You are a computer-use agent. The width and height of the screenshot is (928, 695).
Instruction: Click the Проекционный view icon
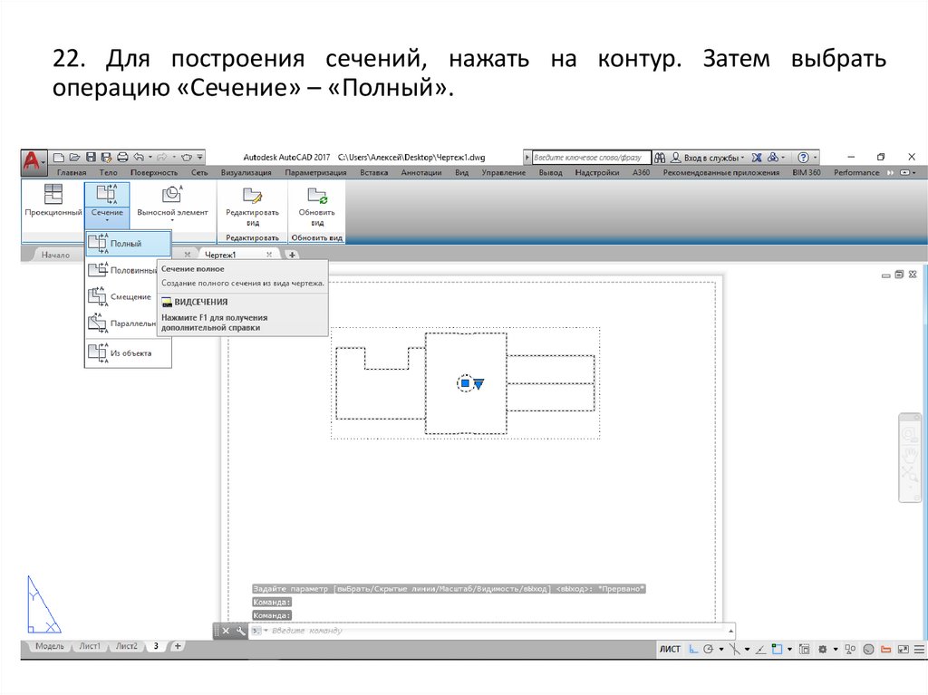(x=53, y=194)
